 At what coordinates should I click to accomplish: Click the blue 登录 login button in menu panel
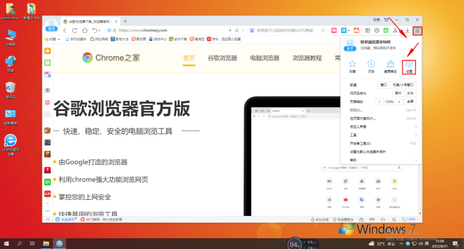(350, 48)
